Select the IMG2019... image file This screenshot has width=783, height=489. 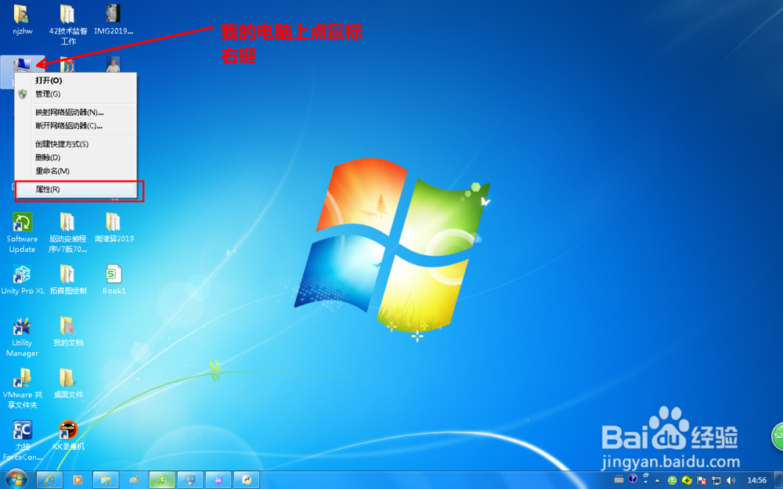tap(114, 20)
